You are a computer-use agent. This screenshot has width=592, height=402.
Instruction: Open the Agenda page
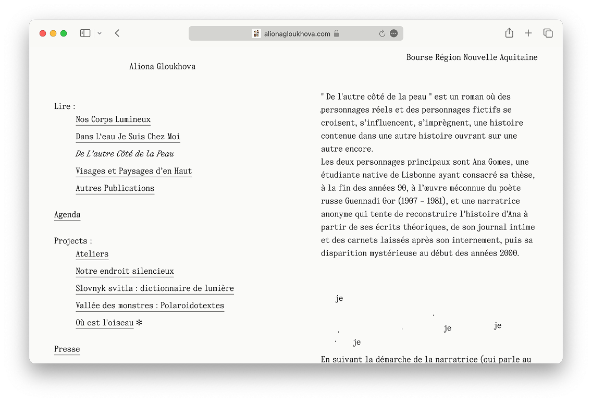(67, 215)
